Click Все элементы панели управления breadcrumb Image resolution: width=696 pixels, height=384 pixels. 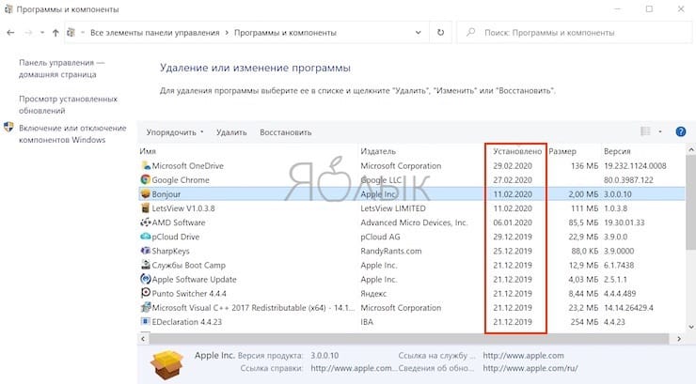point(155,32)
